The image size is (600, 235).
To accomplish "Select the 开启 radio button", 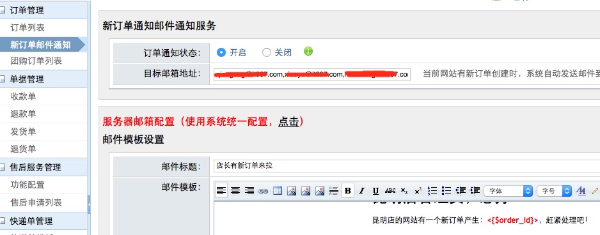I will (x=221, y=52).
